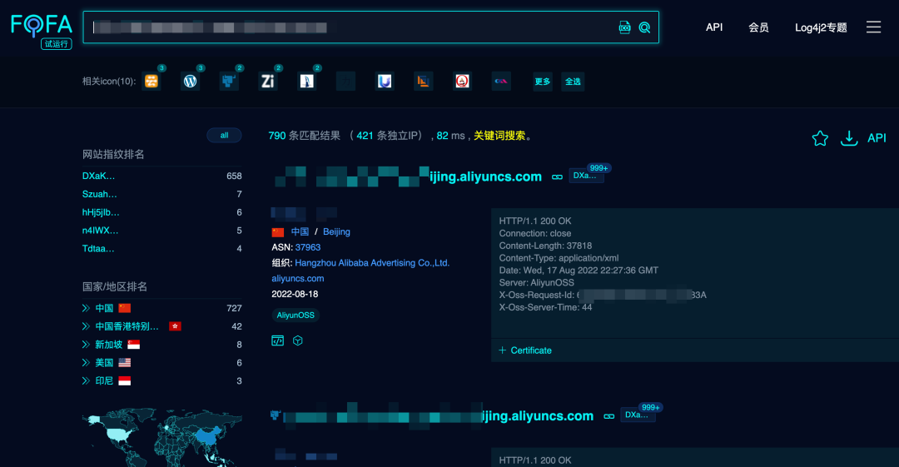Select the blue U-shaped related icon
The width and height of the screenshot is (899, 467).
tap(385, 82)
